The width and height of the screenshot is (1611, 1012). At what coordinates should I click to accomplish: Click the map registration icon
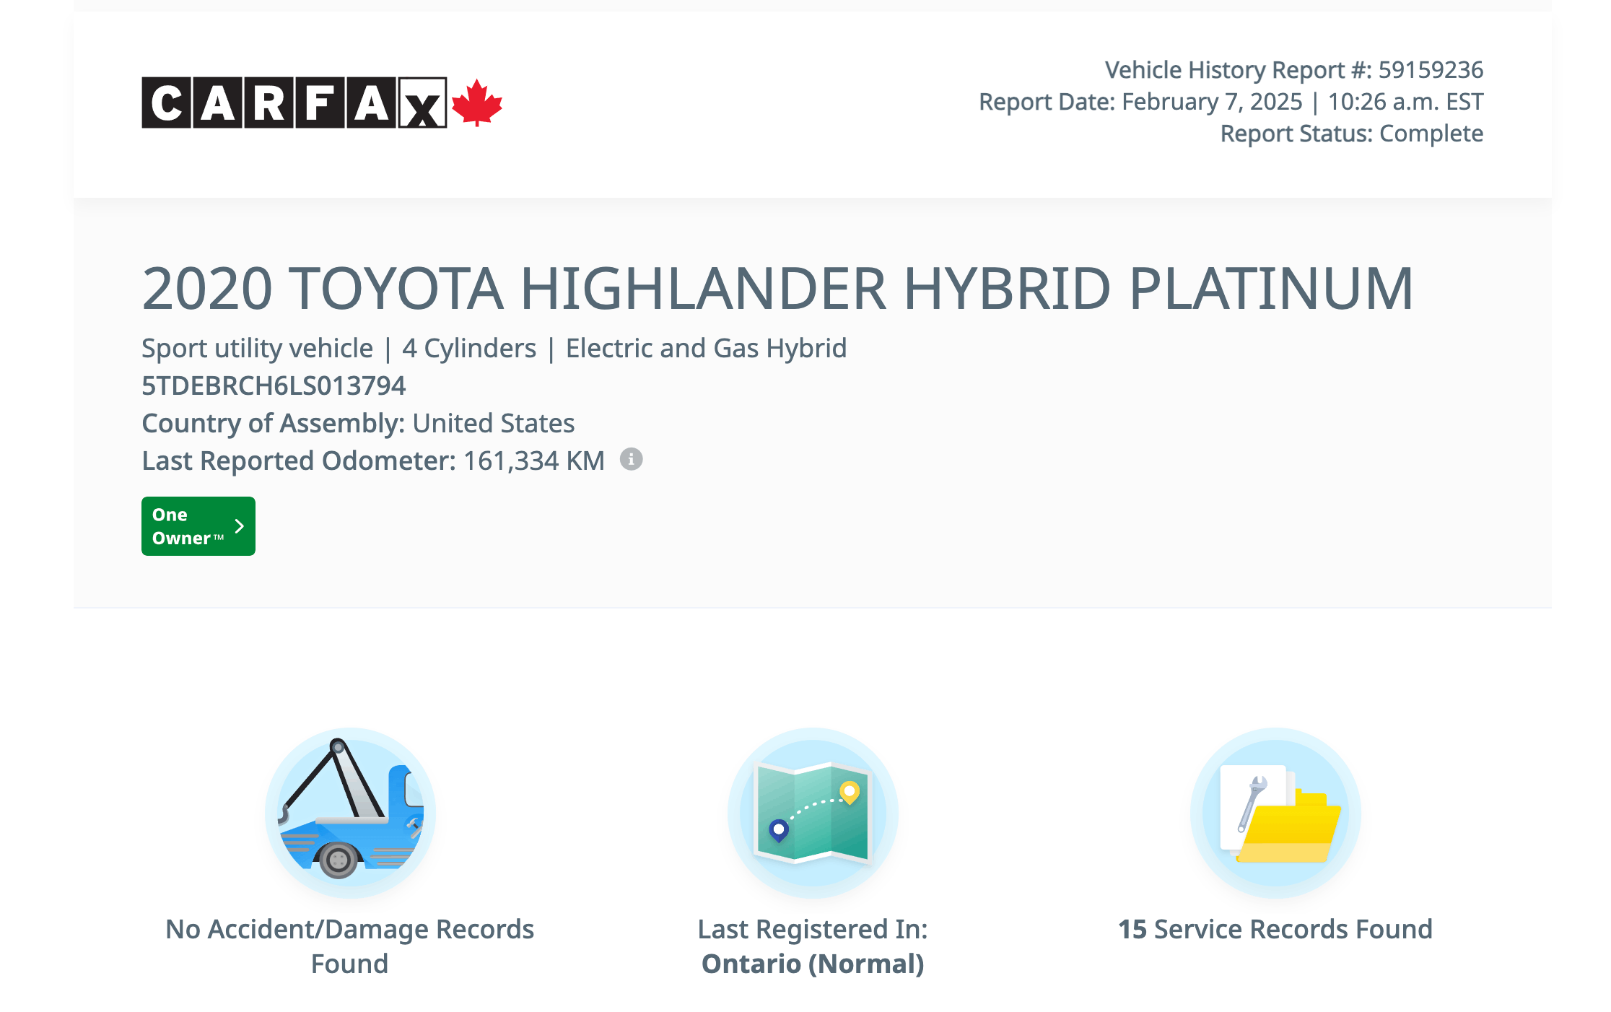[813, 813]
